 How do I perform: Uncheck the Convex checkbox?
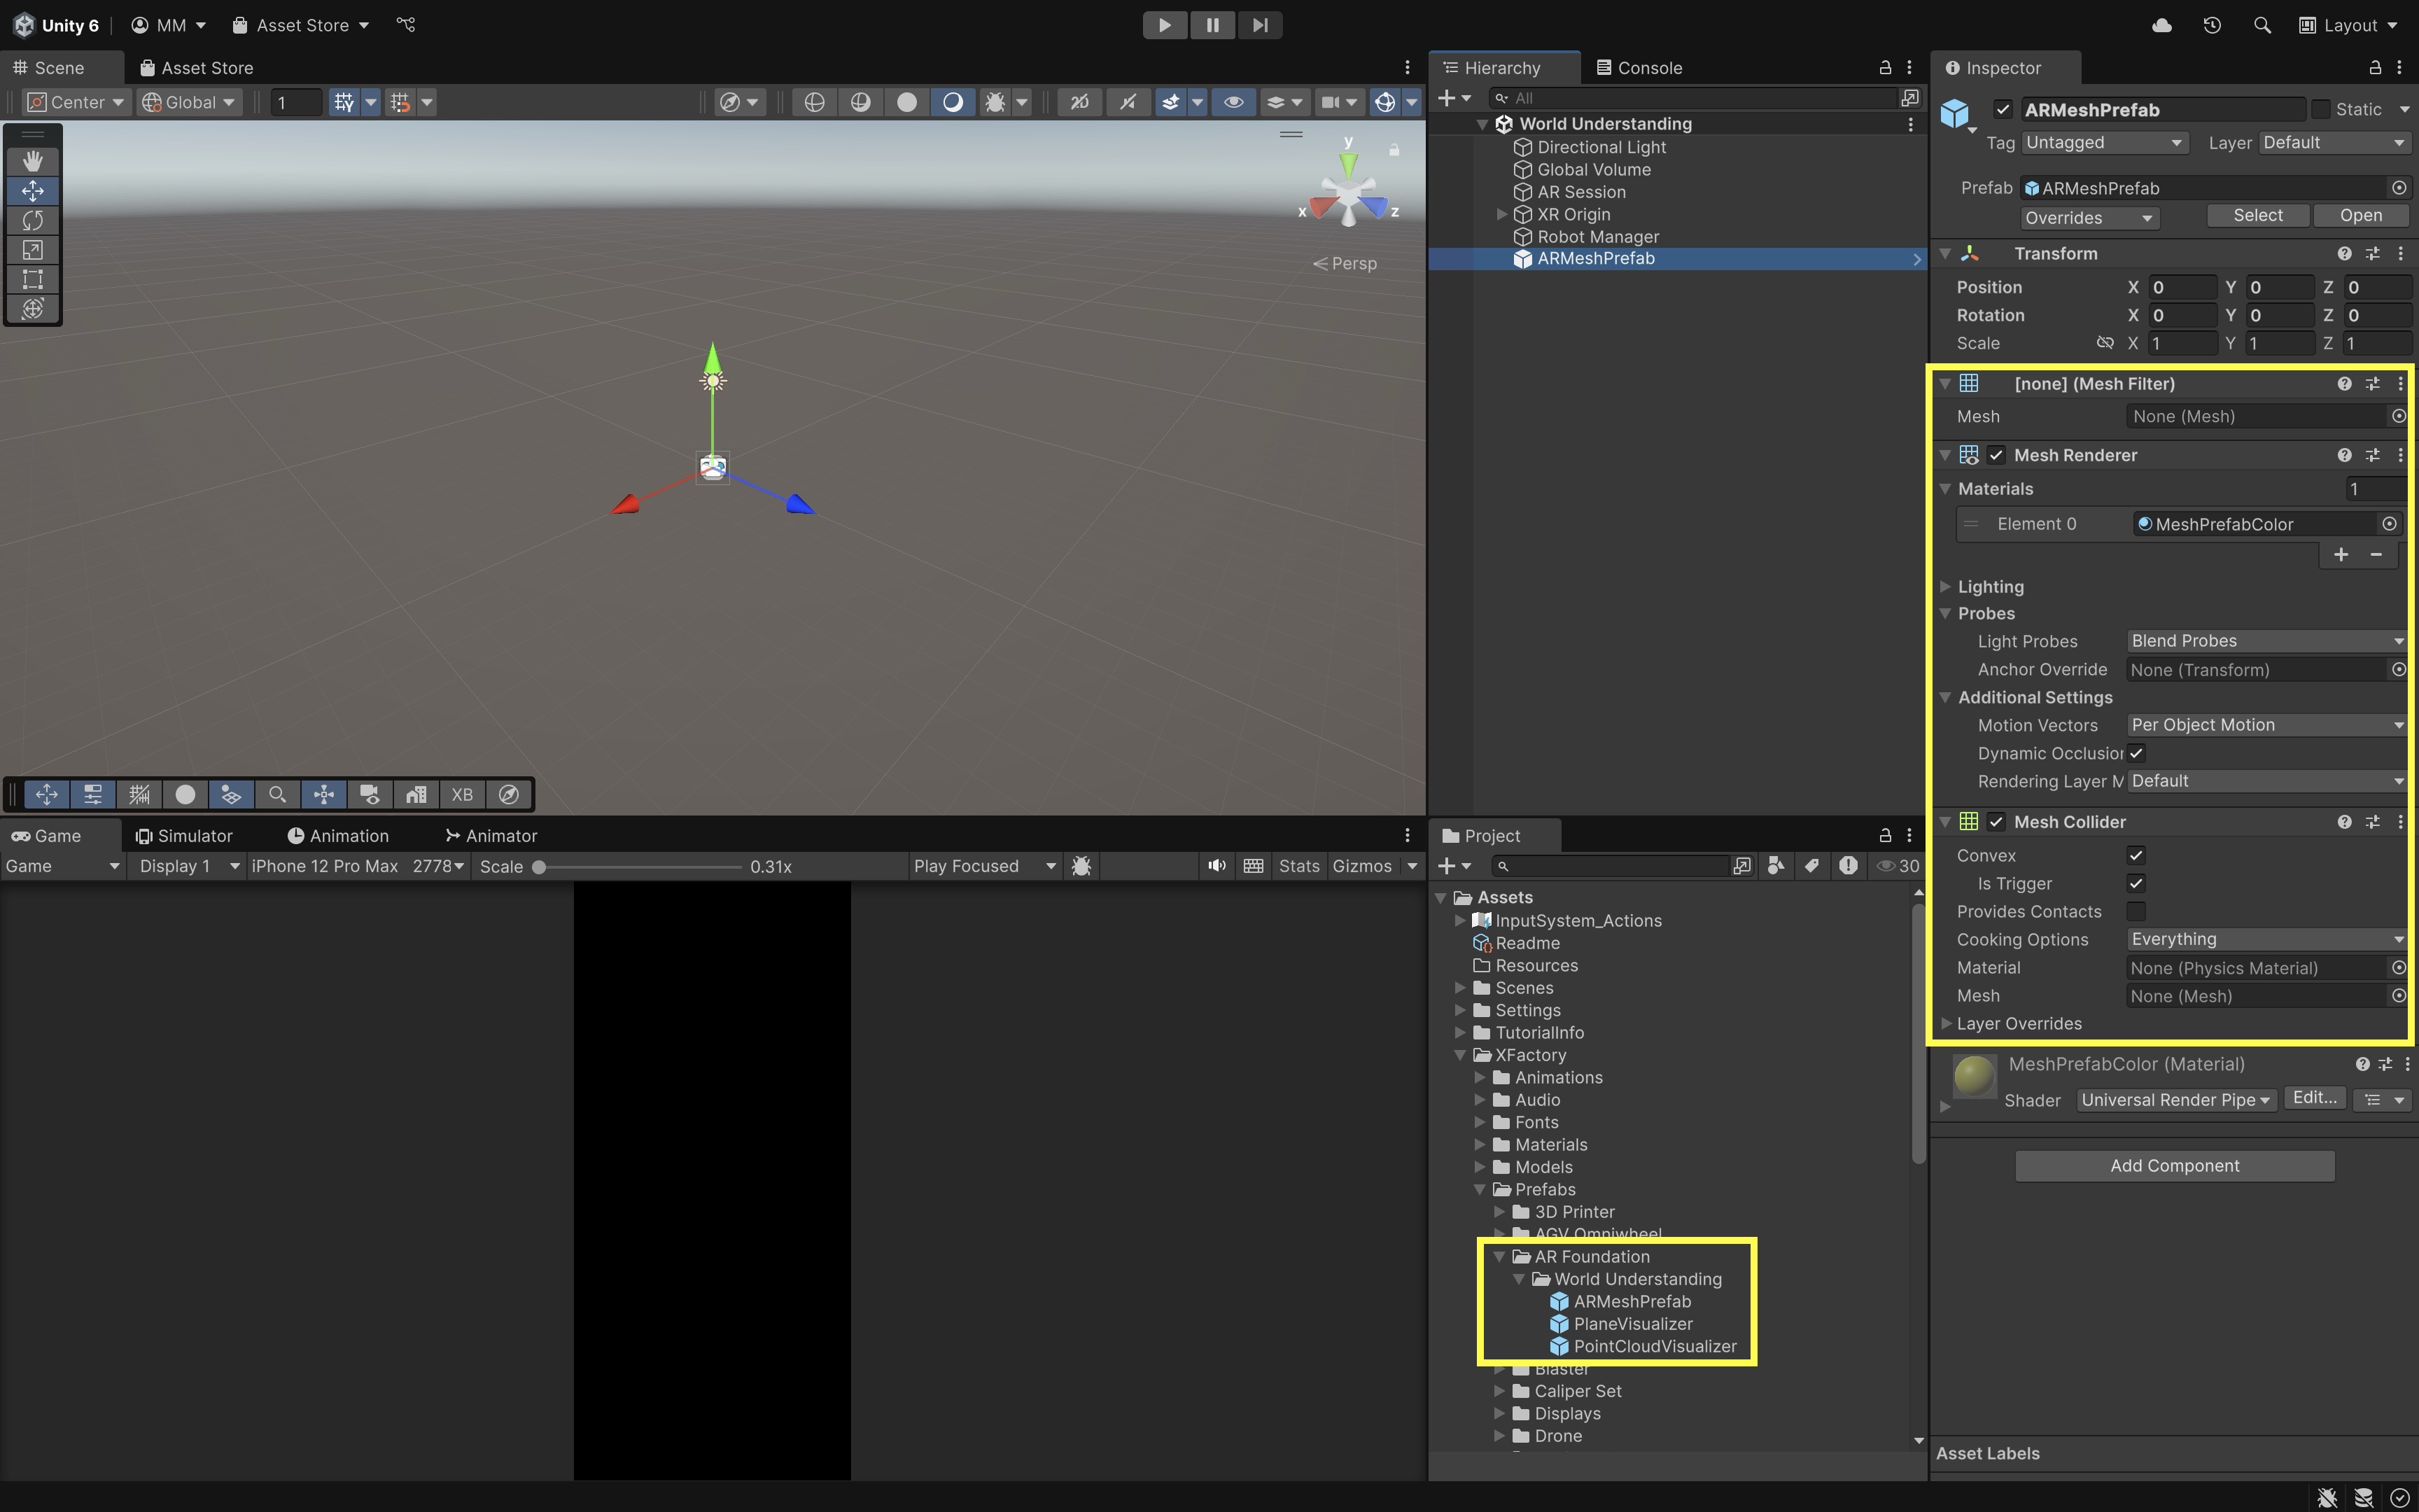pos(2136,856)
